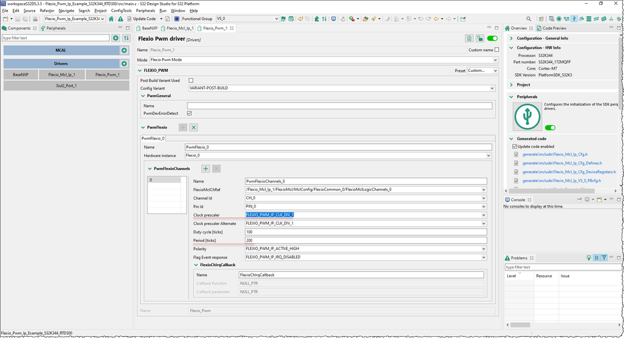Screen dimensions: 624x338
Task: Click the green Home icon in toolbar
Action: (x=111, y=19)
